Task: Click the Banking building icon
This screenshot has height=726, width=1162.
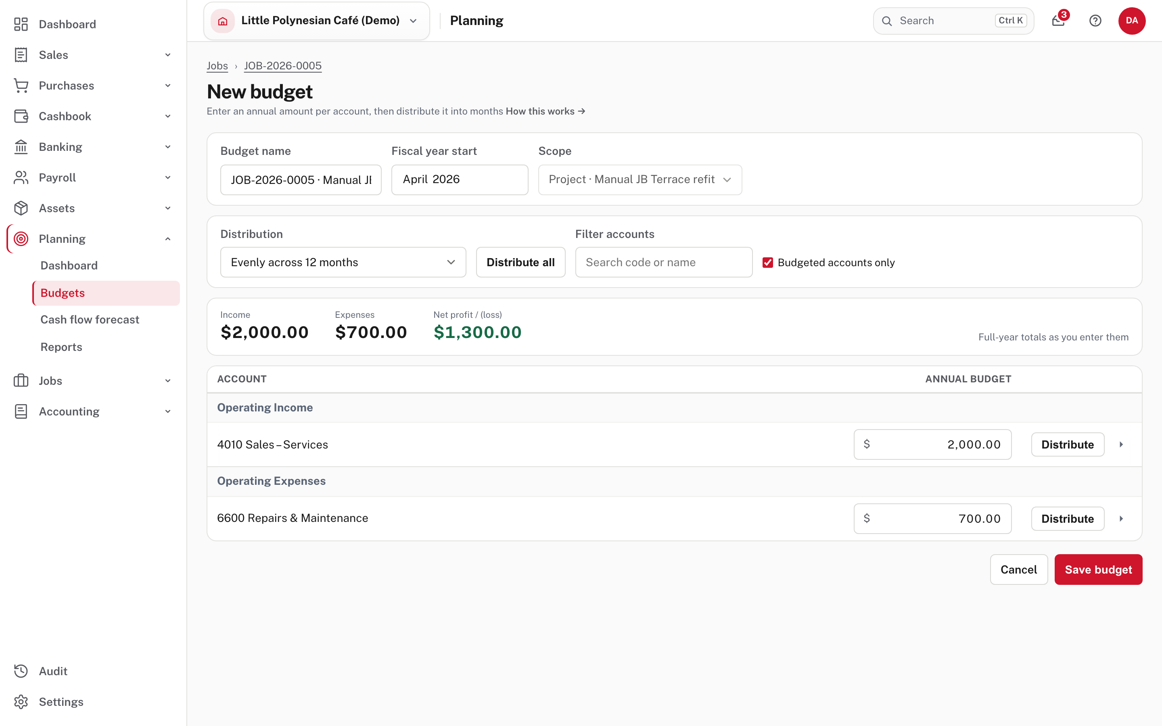Action: click(21, 147)
